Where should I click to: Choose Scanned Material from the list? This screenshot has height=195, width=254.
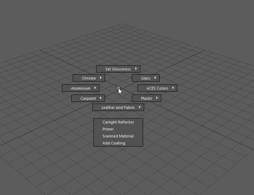pyautogui.click(x=118, y=136)
